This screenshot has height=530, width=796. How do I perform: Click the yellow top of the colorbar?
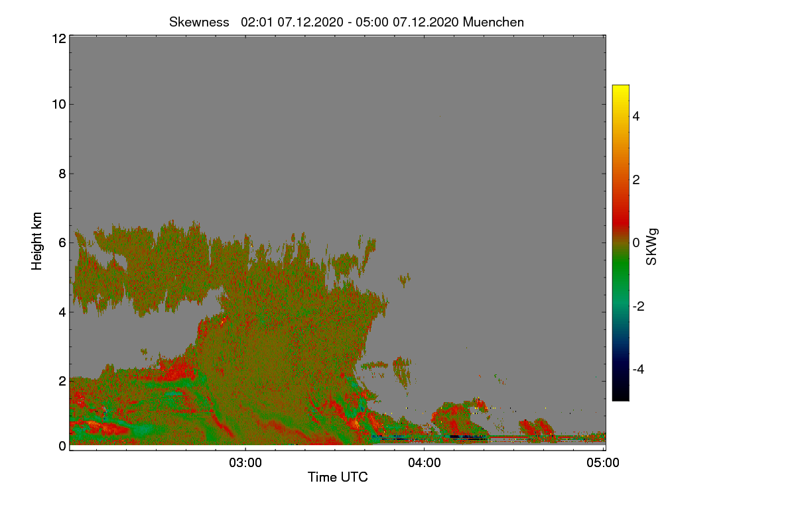point(620,89)
